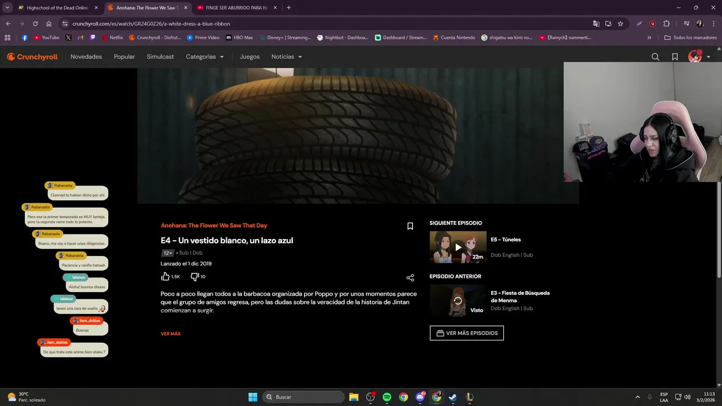Open the apps grid in bookmarks bar
722x406 pixels.
tap(7, 38)
